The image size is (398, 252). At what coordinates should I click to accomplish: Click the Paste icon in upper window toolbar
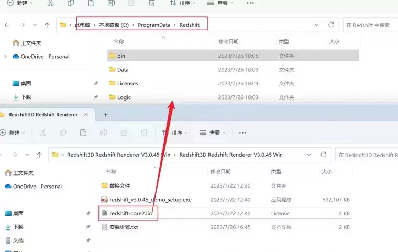click(x=91, y=3)
